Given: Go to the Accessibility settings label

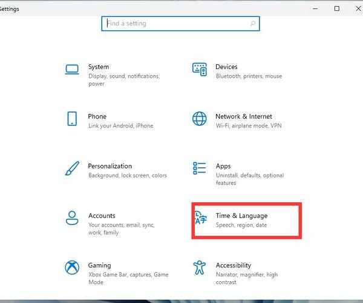Looking at the screenshot, I should pos(233,265).
